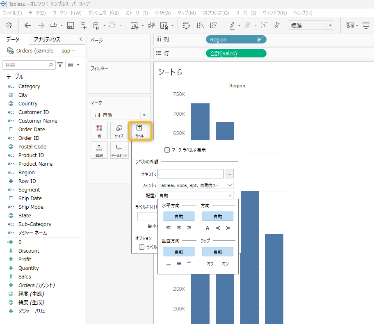
Task: Select center horizontal alignment icon
Action: coord(179,228)
